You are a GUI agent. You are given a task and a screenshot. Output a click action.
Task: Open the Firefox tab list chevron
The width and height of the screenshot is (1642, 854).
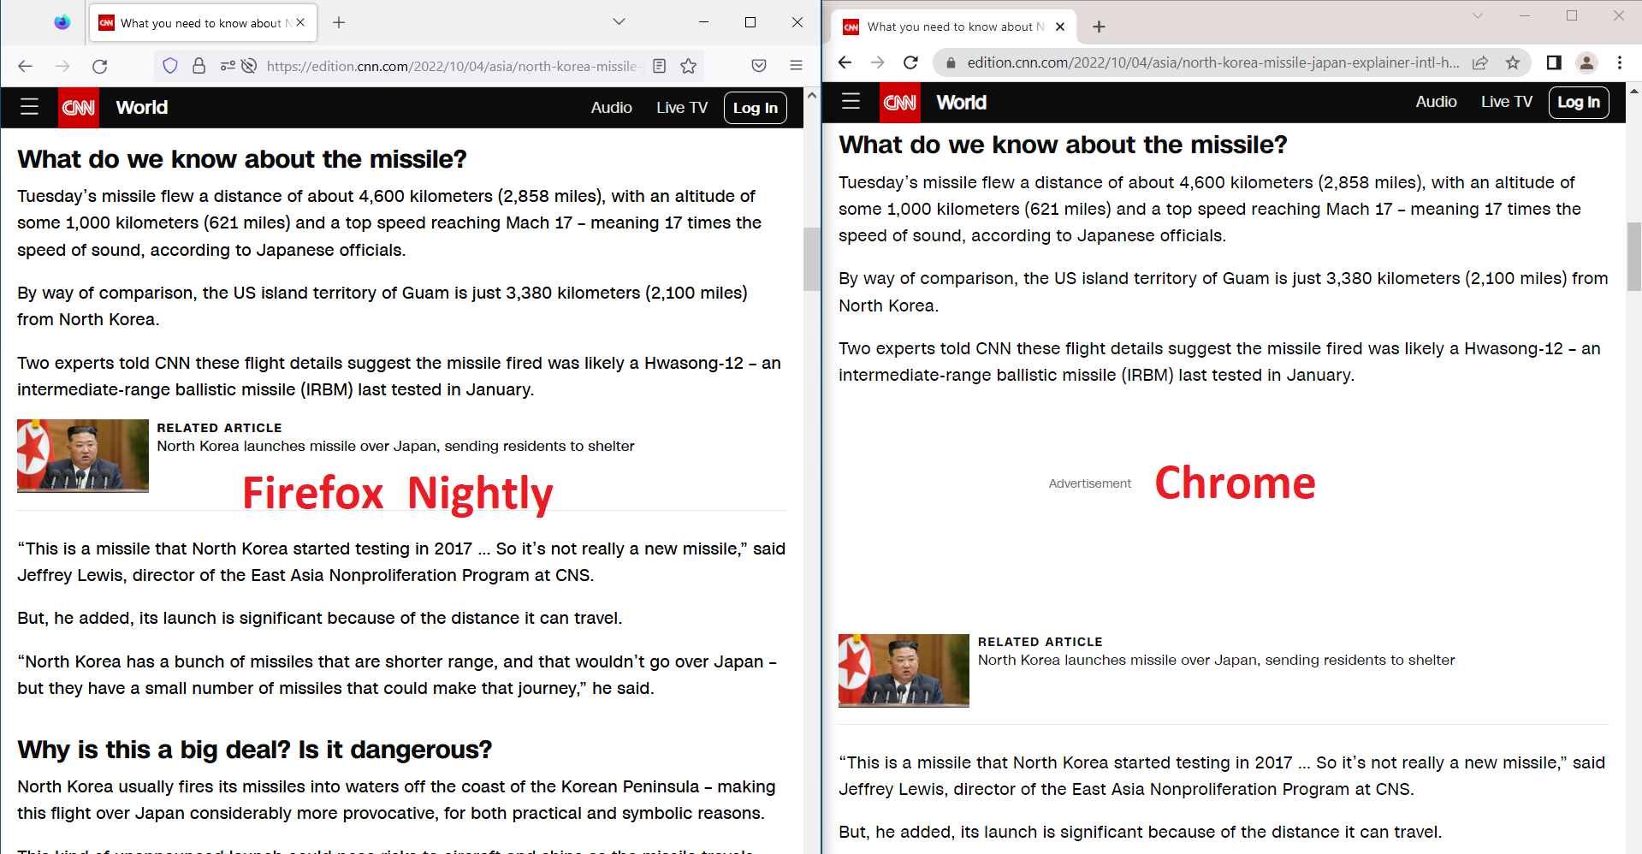(x=619, y=22)
